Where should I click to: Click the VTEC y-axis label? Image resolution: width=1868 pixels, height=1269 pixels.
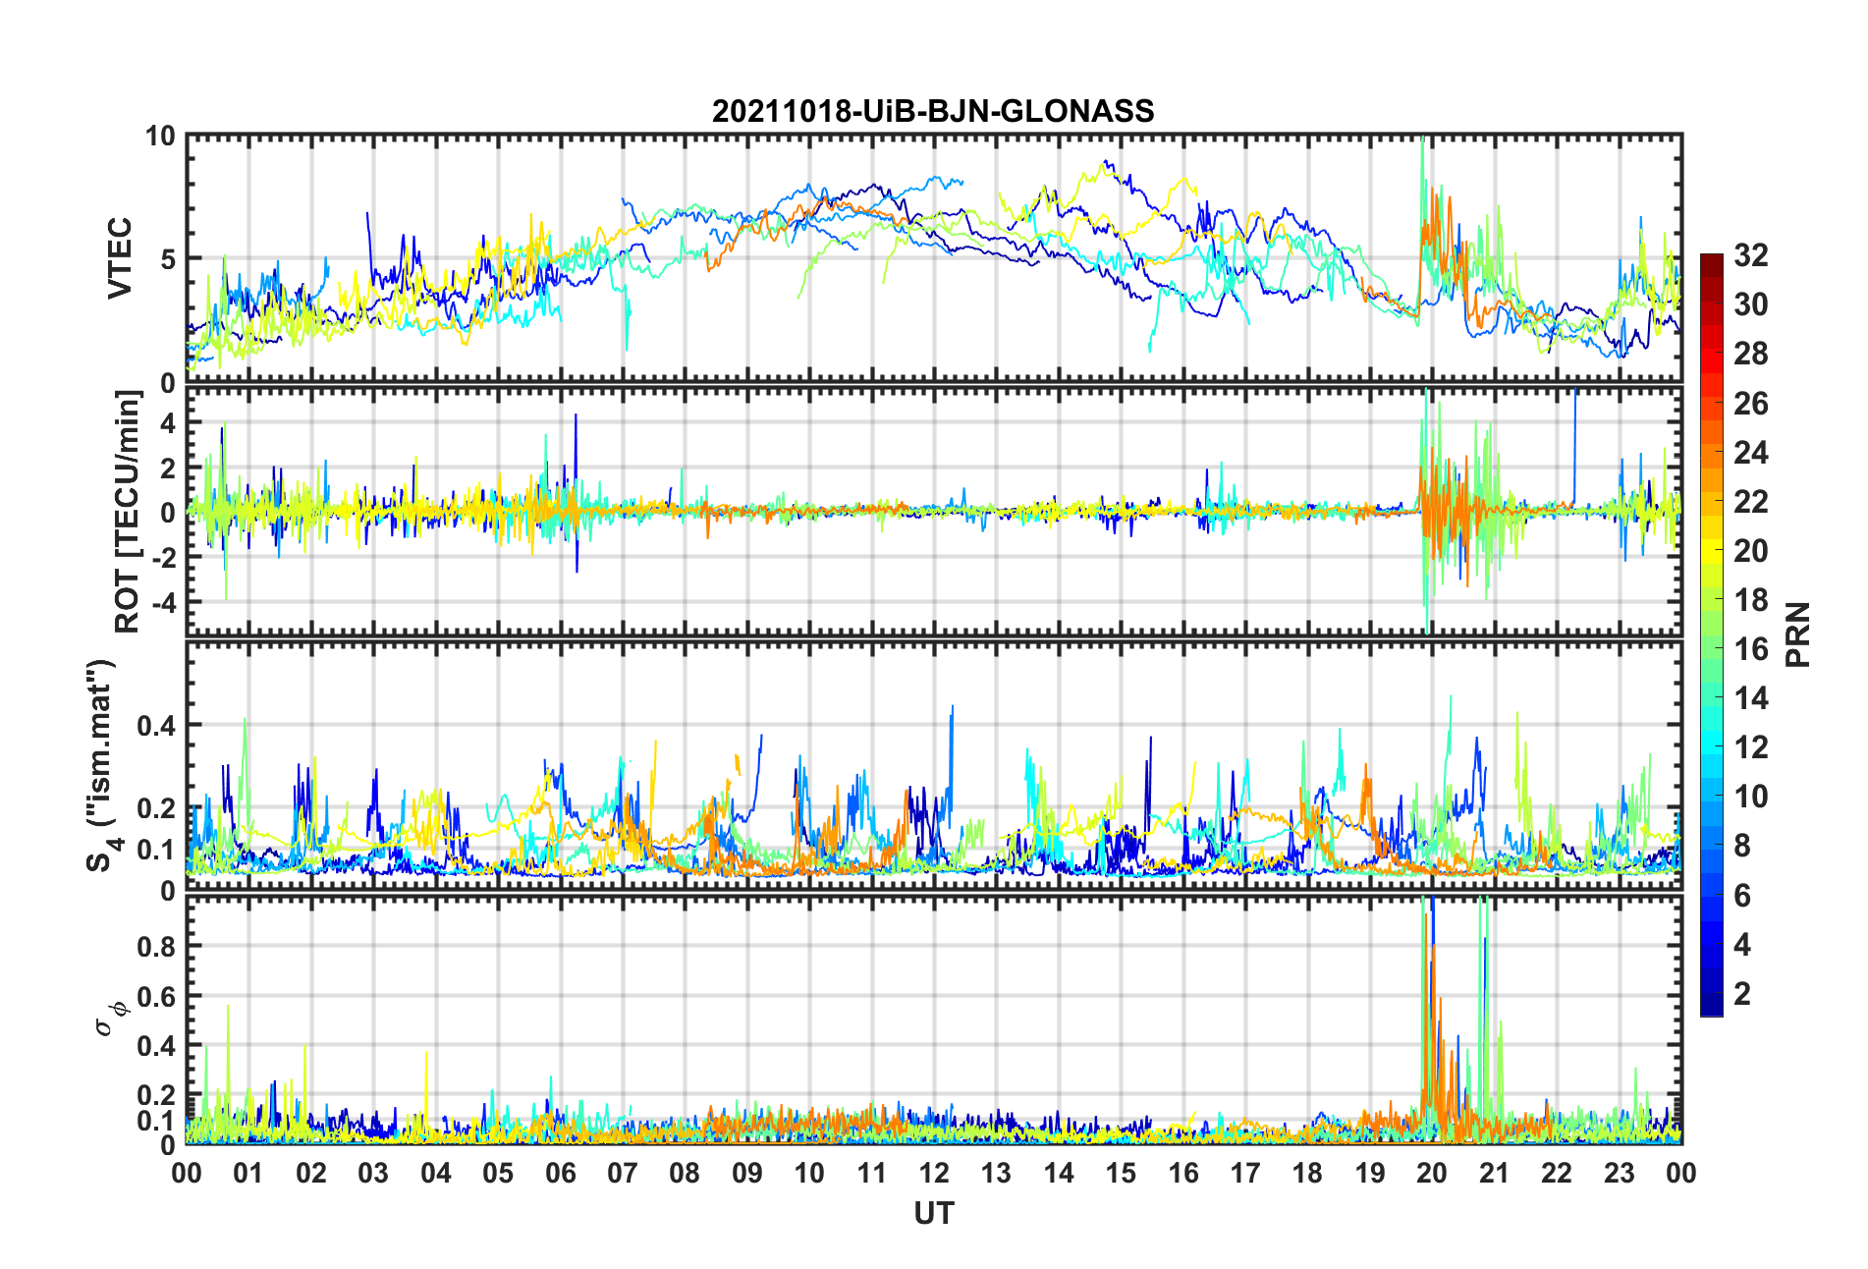tap(120, 258)
